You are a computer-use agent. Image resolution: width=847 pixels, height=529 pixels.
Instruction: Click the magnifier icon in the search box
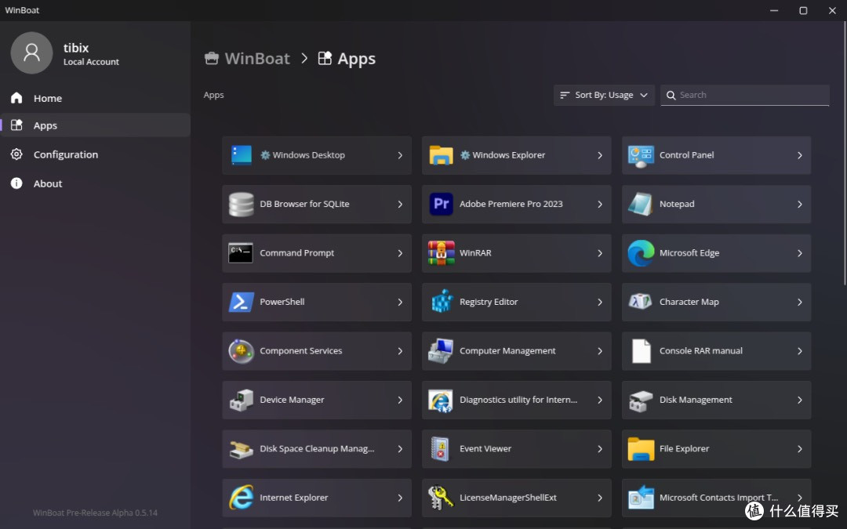(x=671, y=96)
